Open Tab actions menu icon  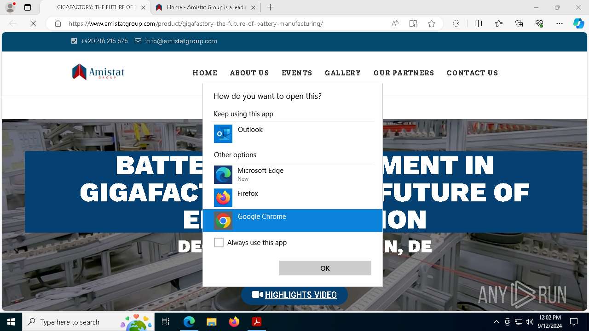pos(28,7)
